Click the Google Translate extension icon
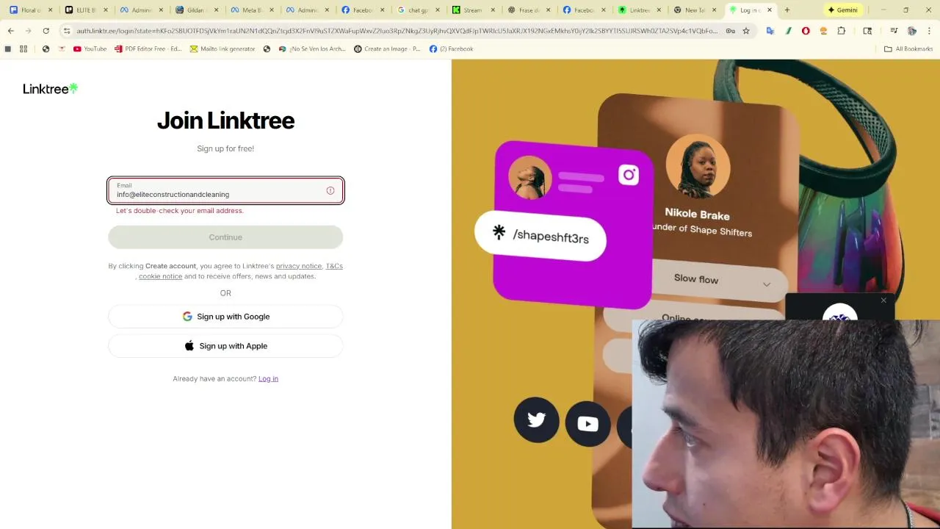This screenshot has width=940, height=529. [770, 31]
